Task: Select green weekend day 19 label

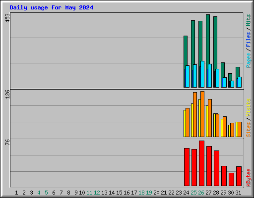Action: [x=149, y=193]
